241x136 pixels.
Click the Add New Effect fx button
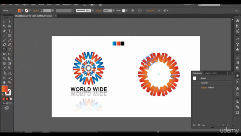click(203, 125)
